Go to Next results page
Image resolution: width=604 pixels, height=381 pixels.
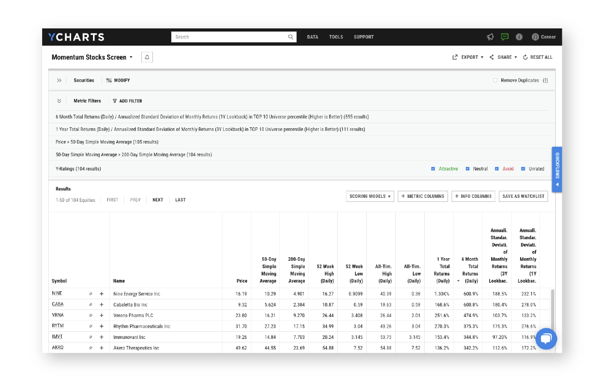[x=157, y=200]
